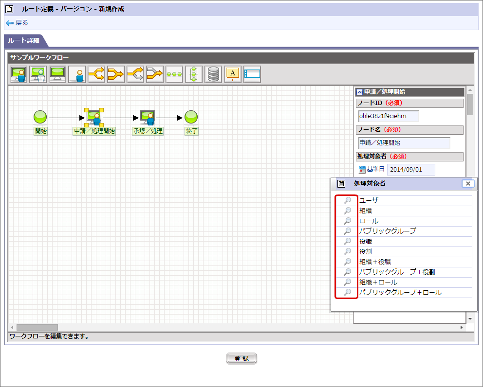Select the gray-orange conditional join arrow tool
This screenshot has height=387, width=483.
155,74
